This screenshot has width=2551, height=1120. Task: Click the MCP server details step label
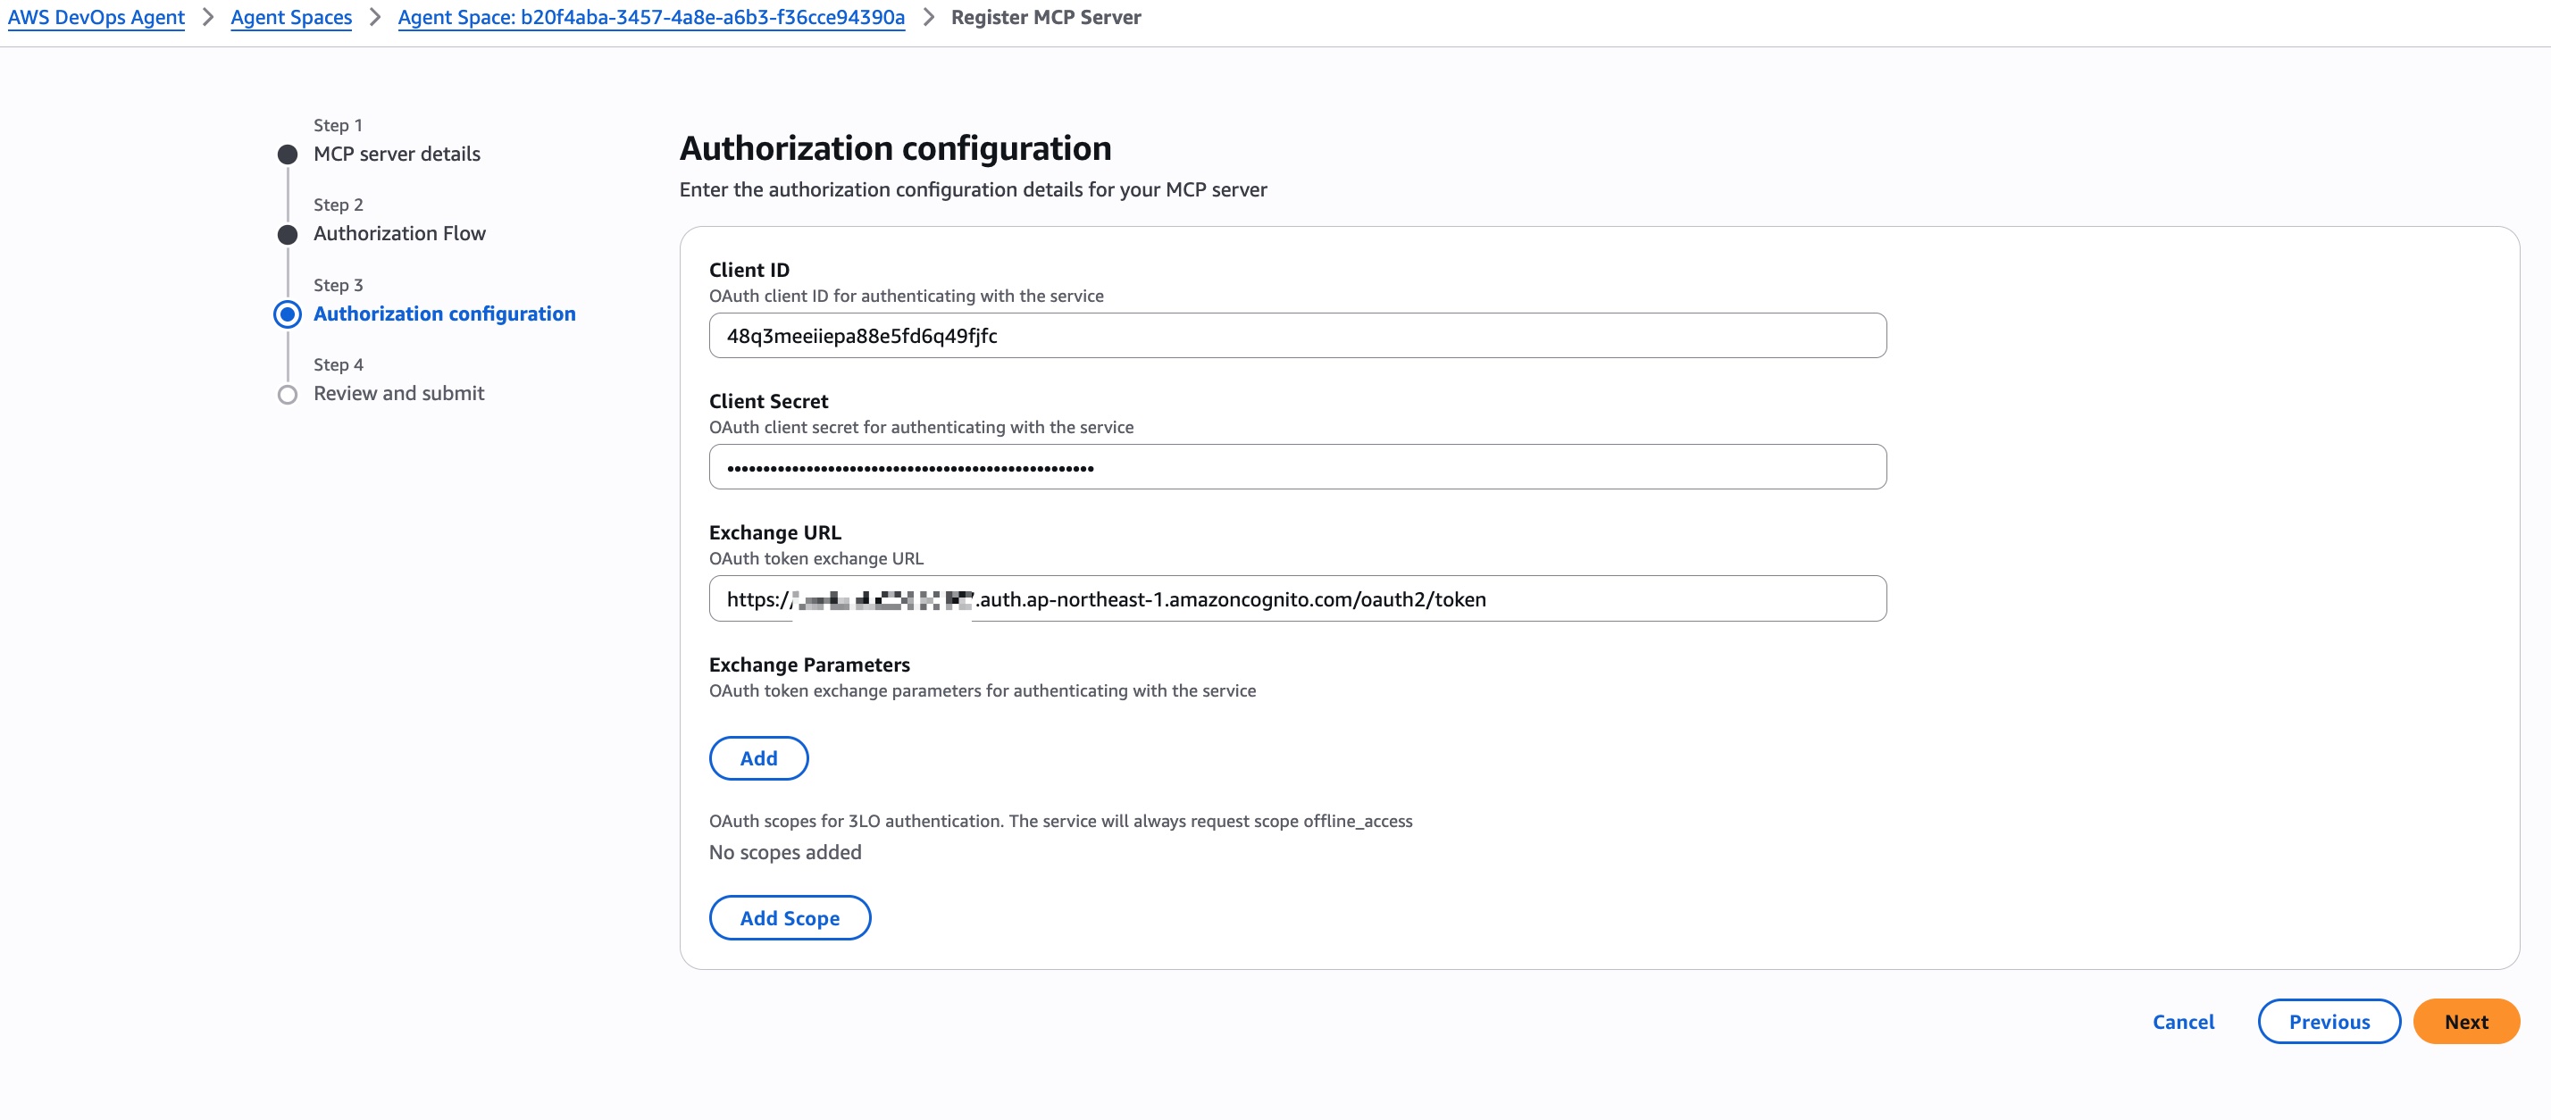coord(395,154)
